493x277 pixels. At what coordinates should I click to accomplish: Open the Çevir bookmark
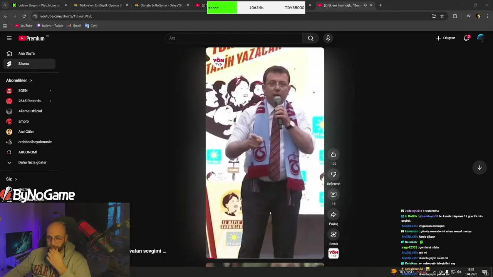91,26
